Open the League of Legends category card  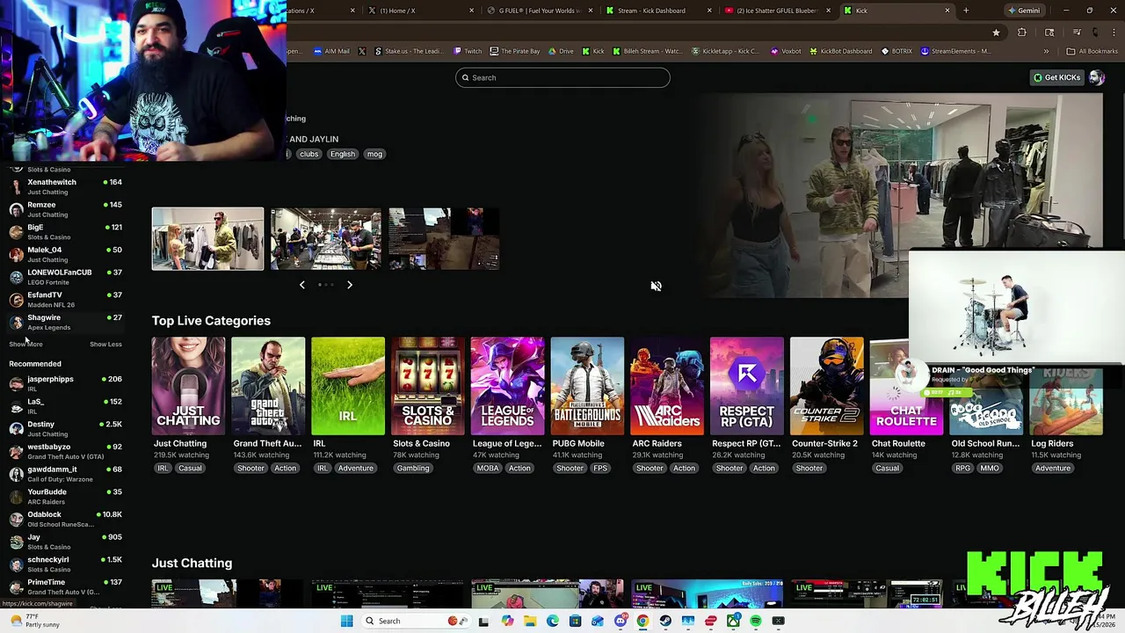pyautogui.click(x=507, y=386)
